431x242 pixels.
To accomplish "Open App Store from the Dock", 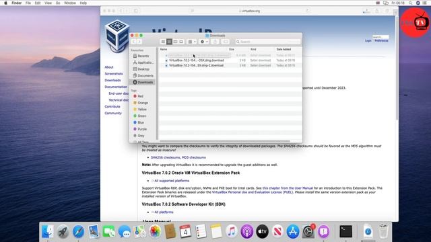I will point(293,231).
